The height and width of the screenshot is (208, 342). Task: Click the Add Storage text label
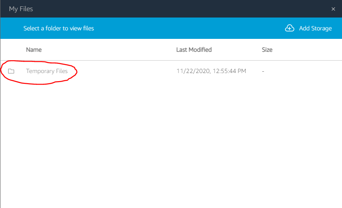pos(315,28)
